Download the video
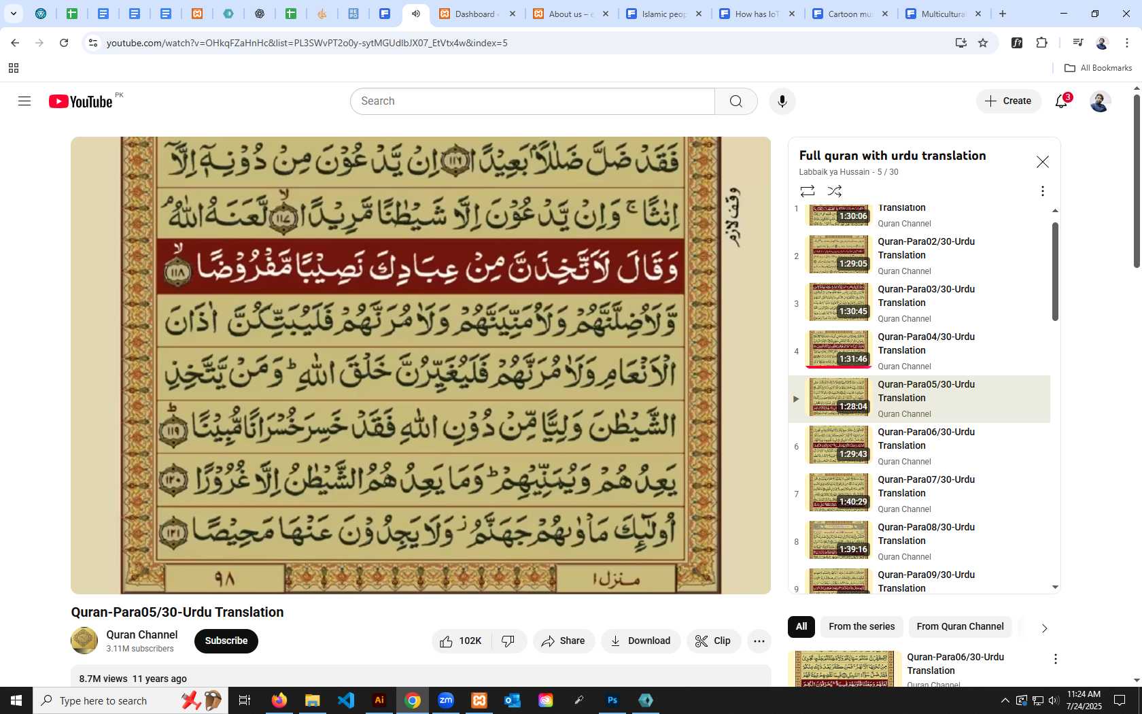This screenshot has height=714, width=1142. 640,641
